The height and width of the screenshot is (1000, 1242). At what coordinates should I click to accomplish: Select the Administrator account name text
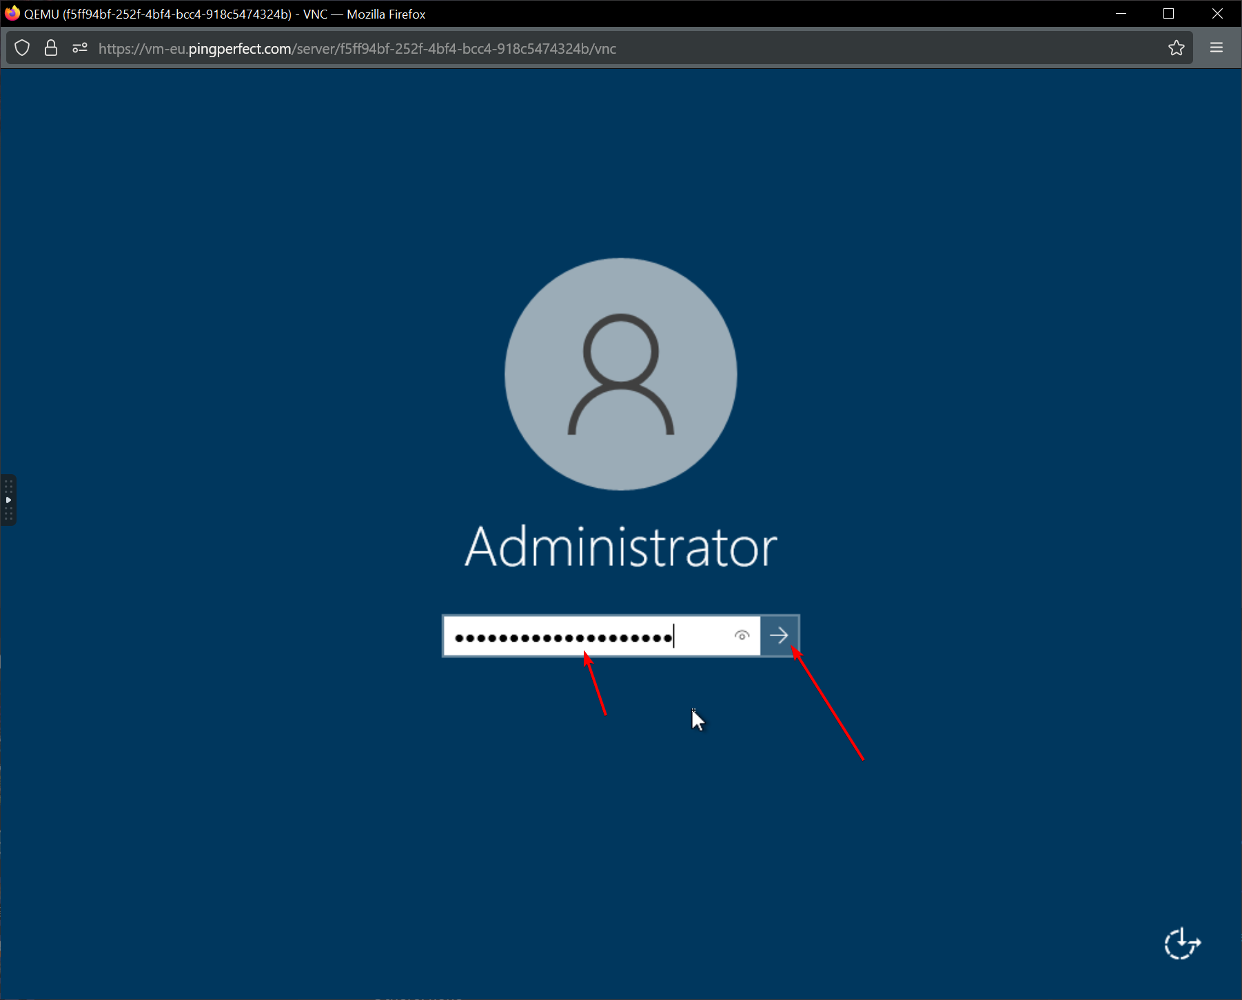point(620,547)
